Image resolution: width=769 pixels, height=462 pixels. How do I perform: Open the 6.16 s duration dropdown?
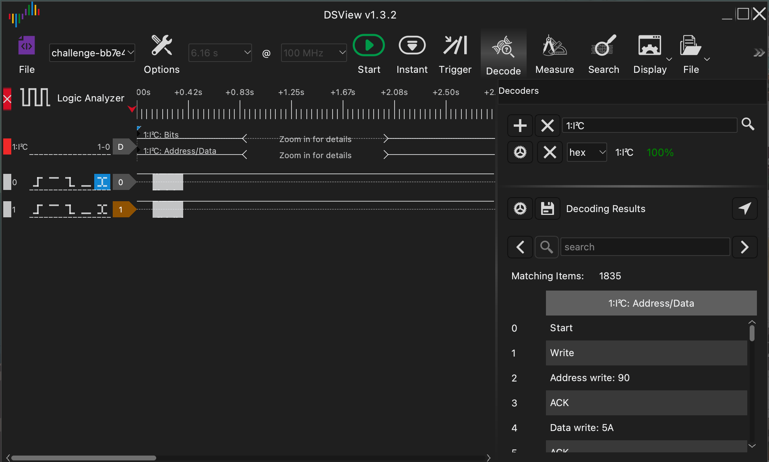click(x=220, y=53)
